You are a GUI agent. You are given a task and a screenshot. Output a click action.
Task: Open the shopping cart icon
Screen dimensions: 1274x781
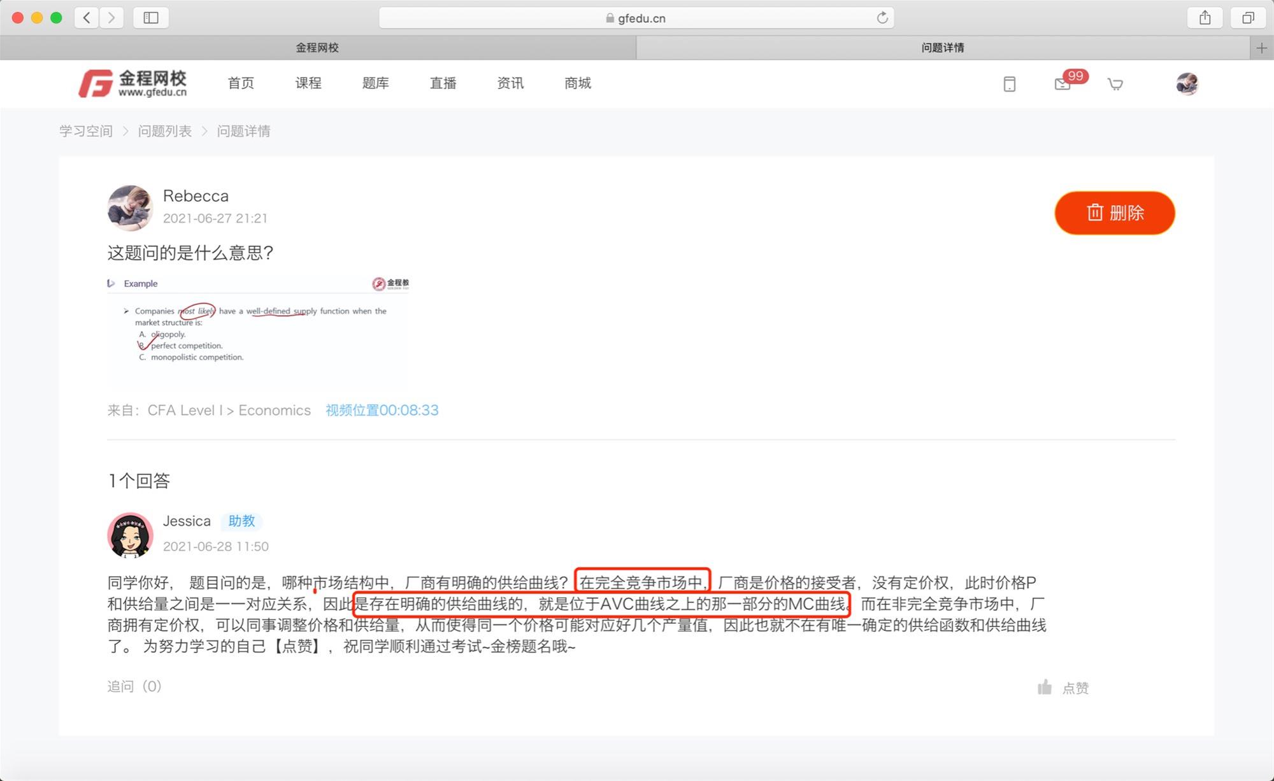tap(1115, 84)
